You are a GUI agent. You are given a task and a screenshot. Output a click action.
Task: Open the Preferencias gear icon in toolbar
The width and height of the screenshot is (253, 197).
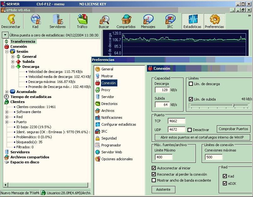[x=215, y=19]
